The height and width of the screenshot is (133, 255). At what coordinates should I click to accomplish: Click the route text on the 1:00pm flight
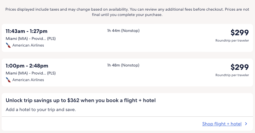pyautogui.click(x=31, y=73)
